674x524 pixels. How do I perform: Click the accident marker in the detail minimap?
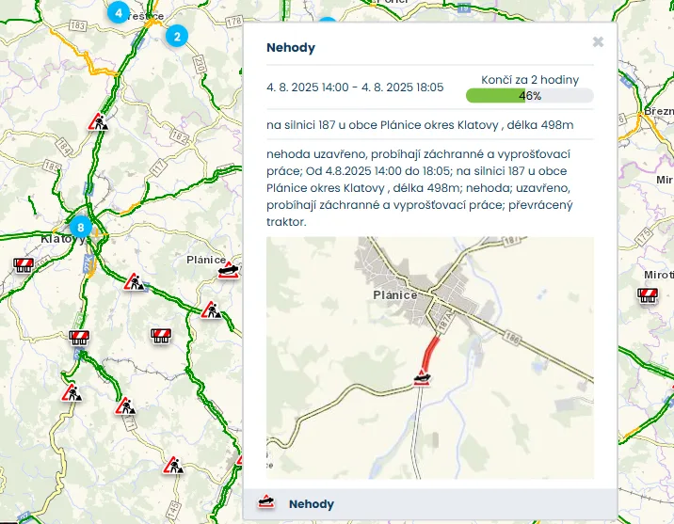click(422, 377)
